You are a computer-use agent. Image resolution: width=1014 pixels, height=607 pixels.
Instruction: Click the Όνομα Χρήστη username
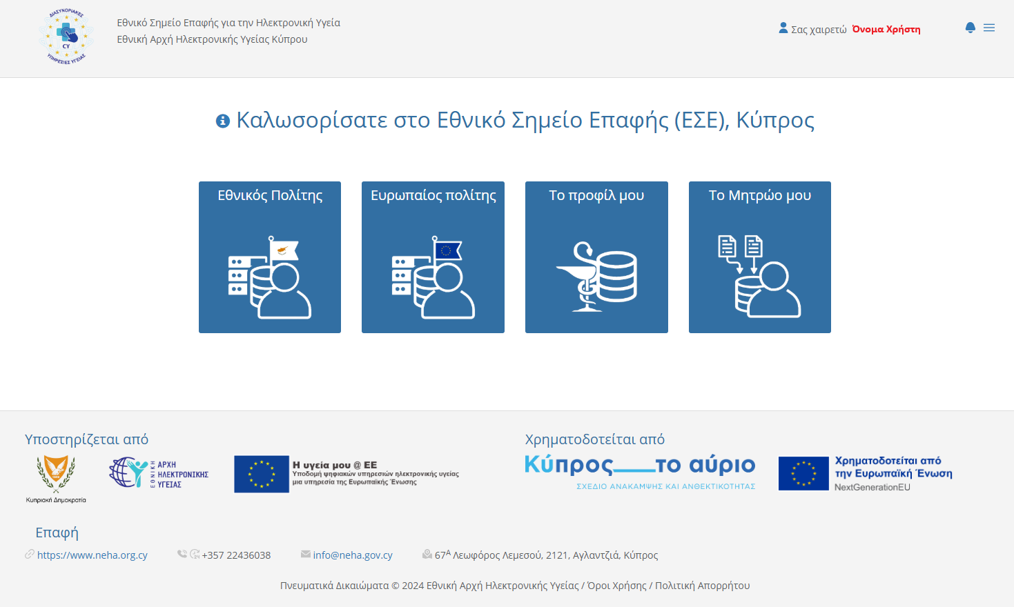tap(886, 29)
